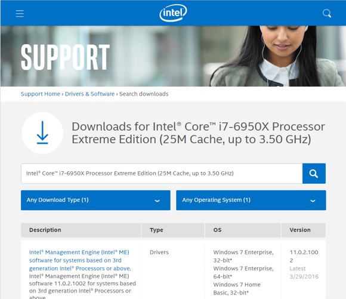Viewport: 346px width, 299px height.
Task: Open the hamburger navigation menu
Action: (20, 14)
